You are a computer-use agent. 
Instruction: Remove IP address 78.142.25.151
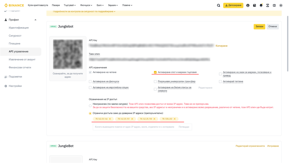pos(132,119)
